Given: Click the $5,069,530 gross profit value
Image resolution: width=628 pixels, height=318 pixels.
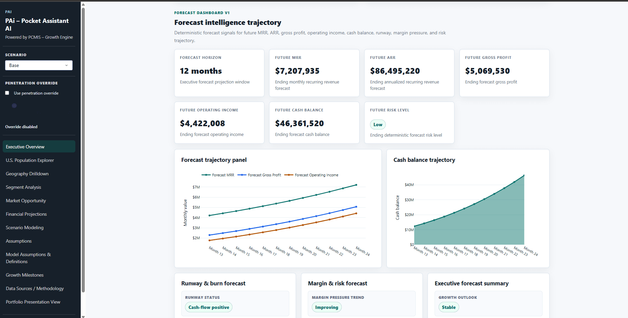Looking at the screenshot, I should point(487,71).
